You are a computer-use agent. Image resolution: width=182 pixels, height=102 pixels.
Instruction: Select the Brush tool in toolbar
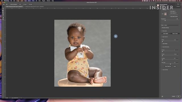[3, 12]
